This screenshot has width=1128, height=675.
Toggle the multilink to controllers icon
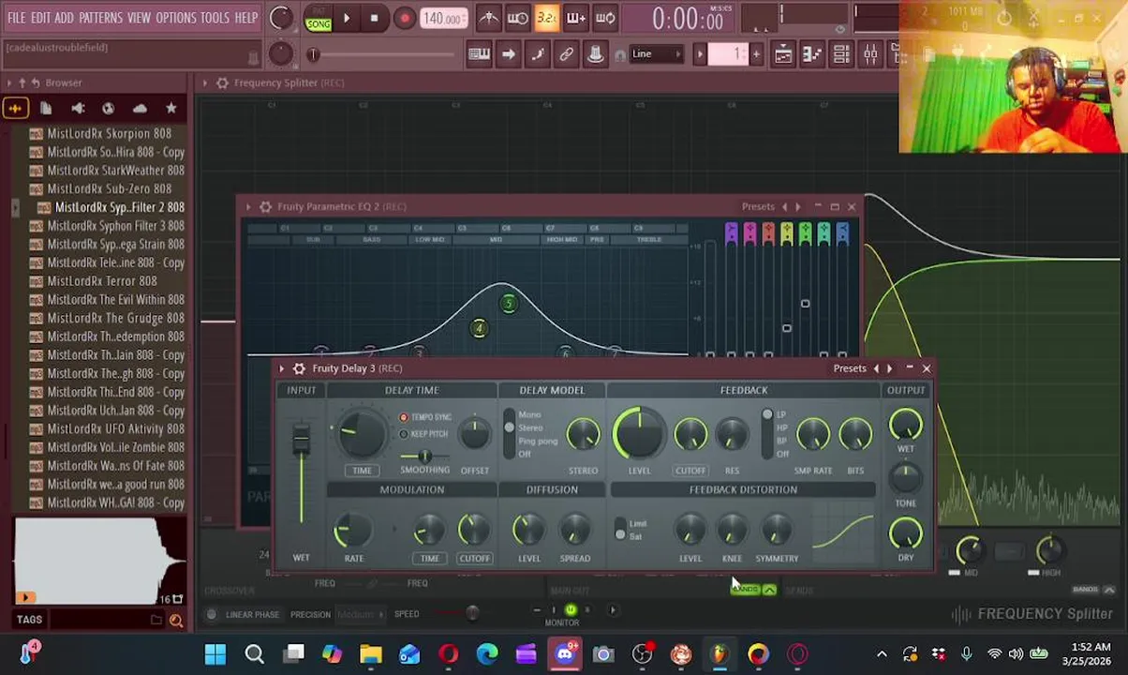pos(566,54)
